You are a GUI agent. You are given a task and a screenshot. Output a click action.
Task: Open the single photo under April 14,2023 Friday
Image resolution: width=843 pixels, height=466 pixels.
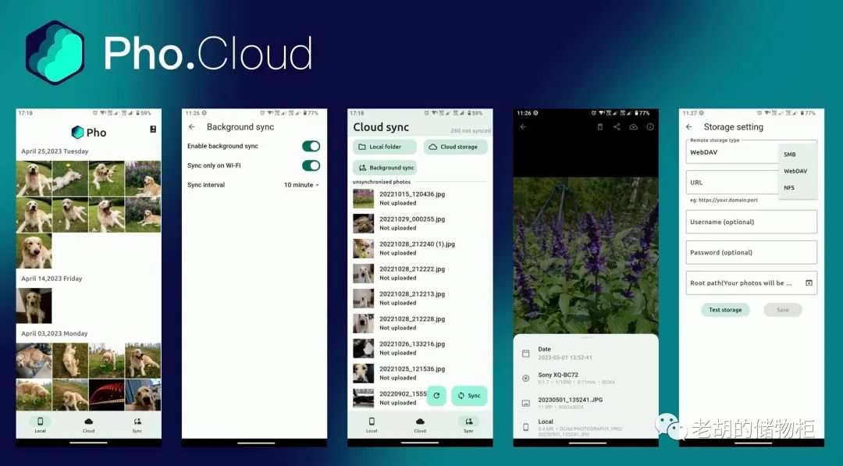pos(34,306)
